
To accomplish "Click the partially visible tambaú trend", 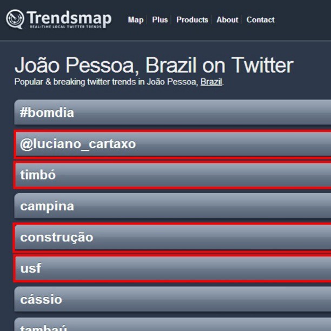I will tap(173, 325).
